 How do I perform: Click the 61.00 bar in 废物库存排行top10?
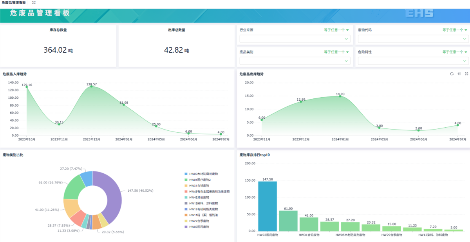pyautogui.click(x=288, y=221)
